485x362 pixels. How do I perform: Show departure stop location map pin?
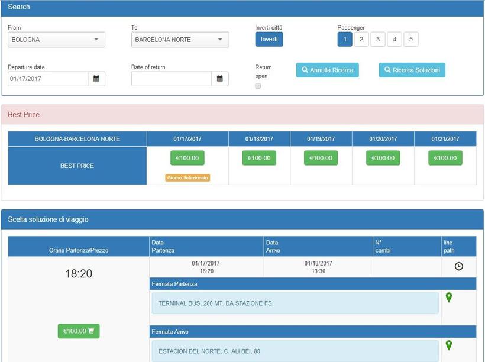[x=449, y=298]
